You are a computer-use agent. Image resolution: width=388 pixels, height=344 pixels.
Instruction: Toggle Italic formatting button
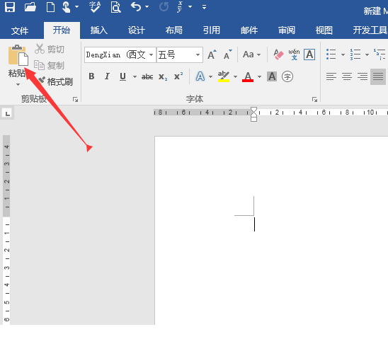(x=107, y=76)
